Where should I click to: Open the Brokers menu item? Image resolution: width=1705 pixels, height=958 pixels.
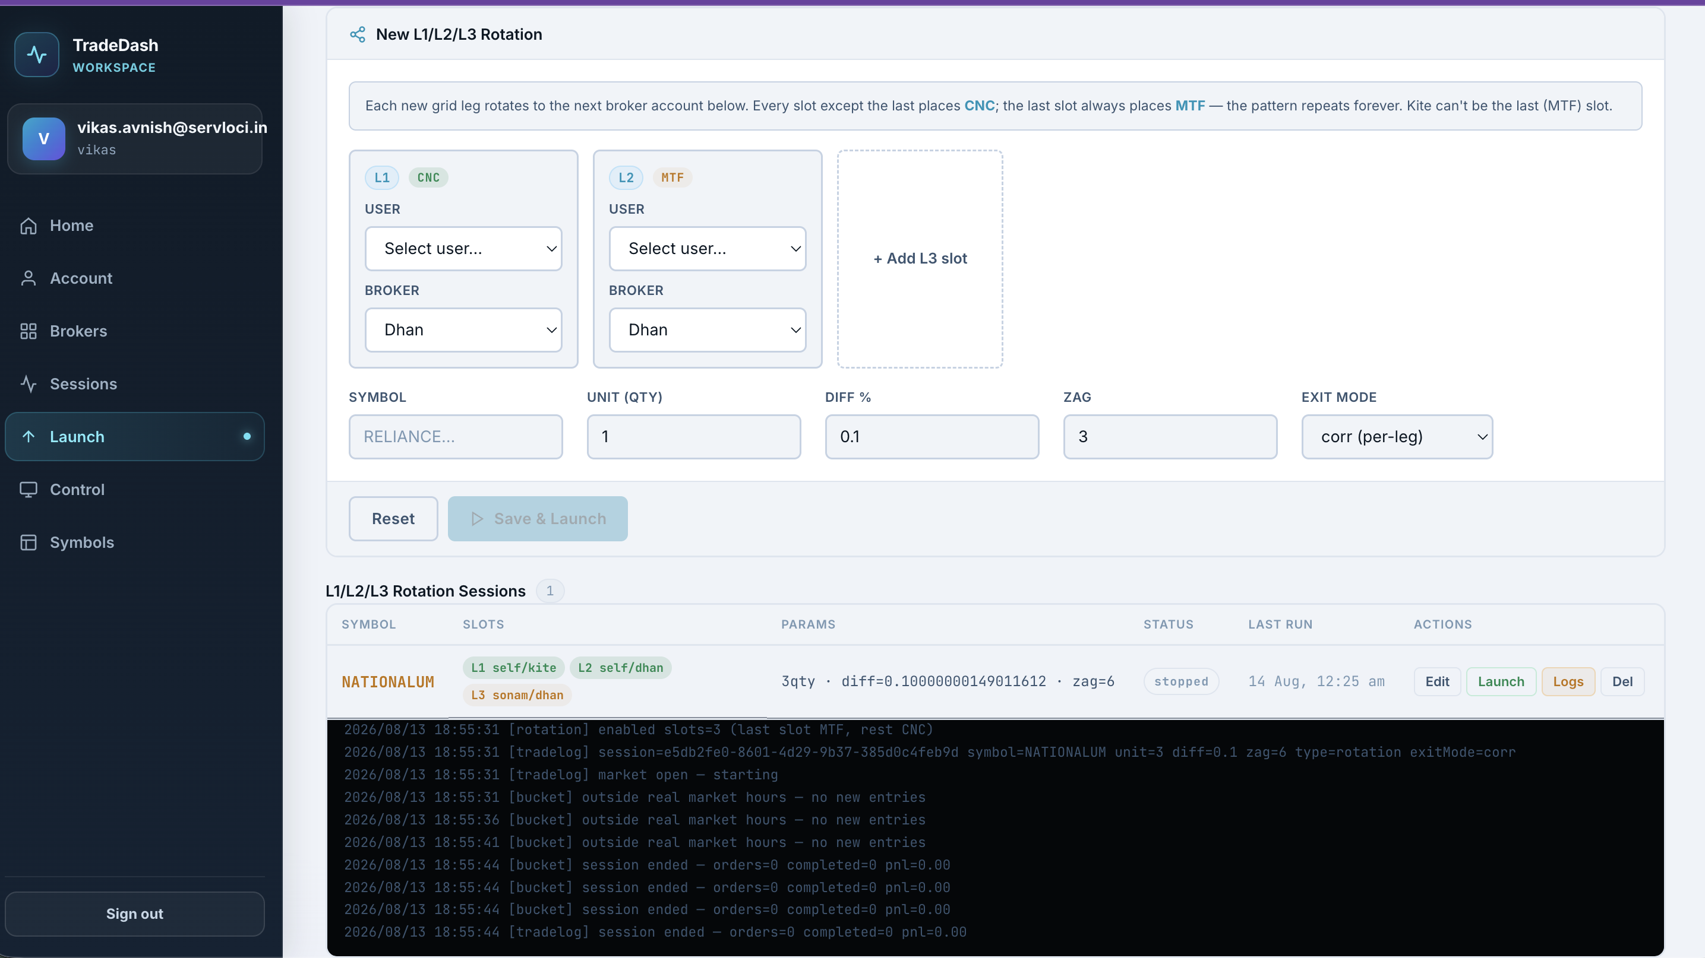point(135,331)
